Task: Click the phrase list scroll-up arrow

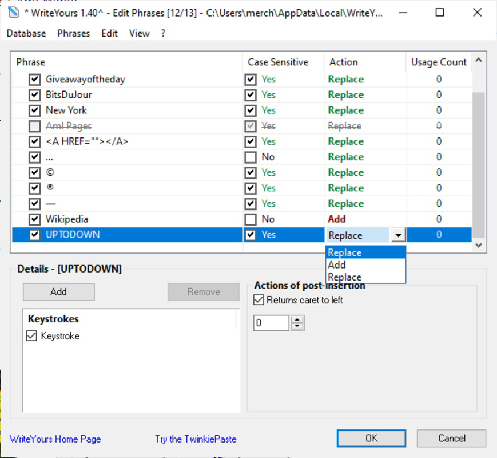Action: pos(479,60)
